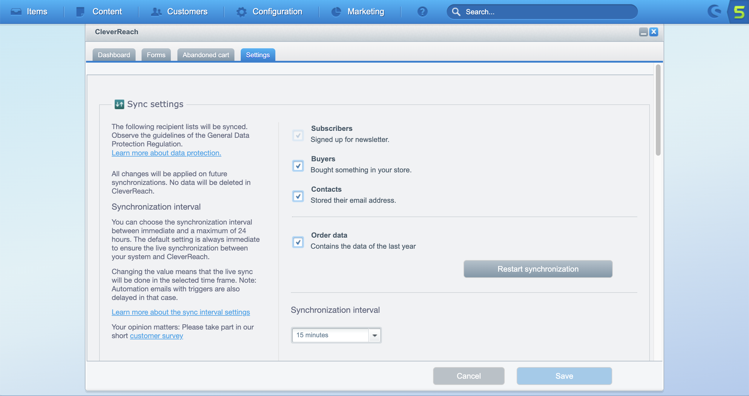Click 'Stored their email address.' text
Screen dimensions: 749x396
click(x=353, y=200)
